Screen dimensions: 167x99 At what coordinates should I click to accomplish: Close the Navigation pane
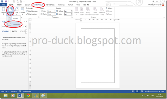(26, 21)
